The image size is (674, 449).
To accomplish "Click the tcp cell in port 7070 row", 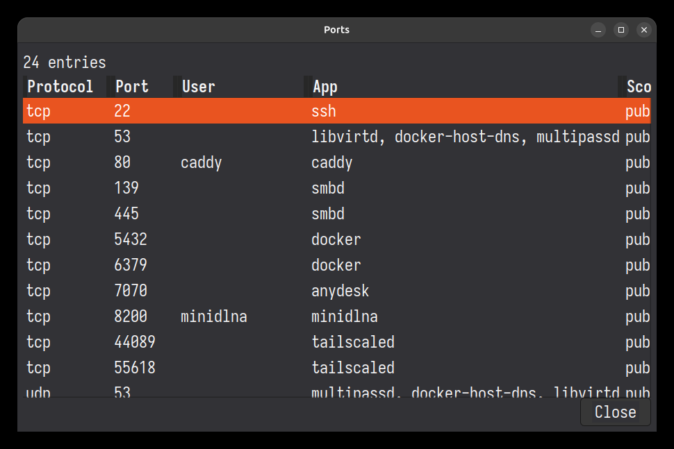I will [38, 291].
